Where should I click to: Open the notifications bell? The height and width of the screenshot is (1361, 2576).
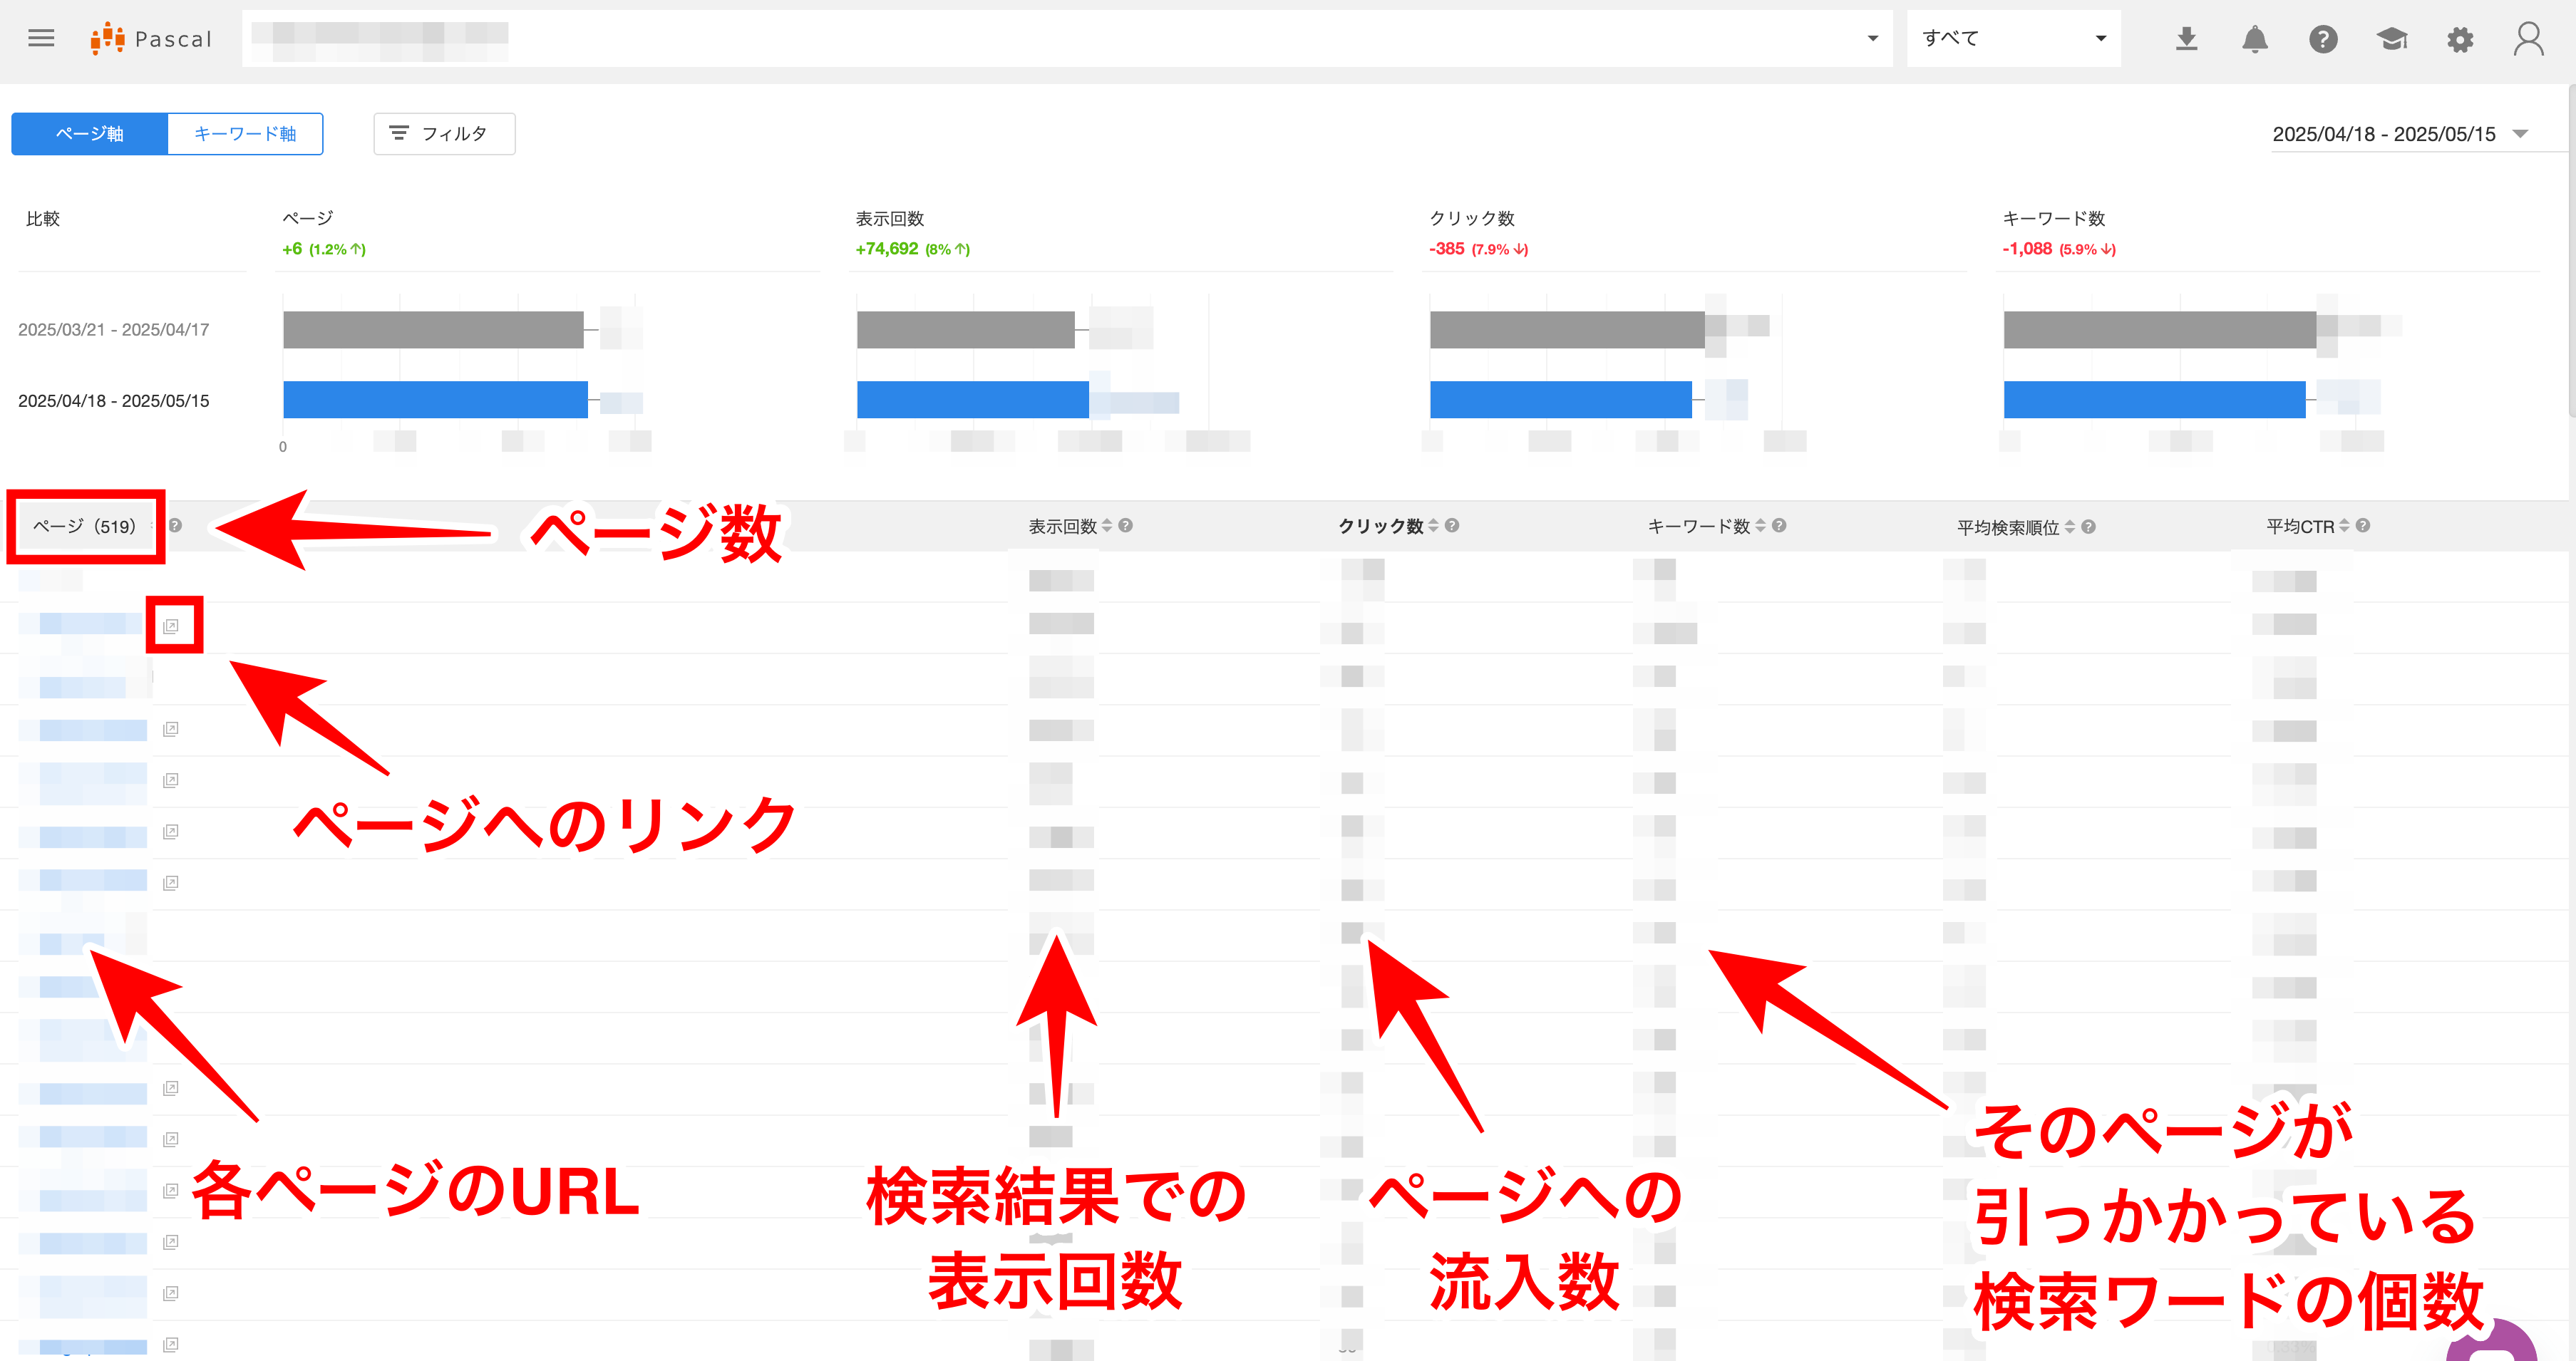coord(2255,39)
